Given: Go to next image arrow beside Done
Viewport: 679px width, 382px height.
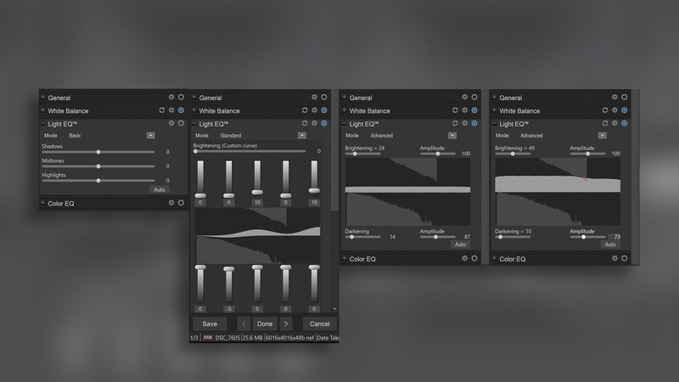Looking at the screenshot, I should tap(286, 323).
